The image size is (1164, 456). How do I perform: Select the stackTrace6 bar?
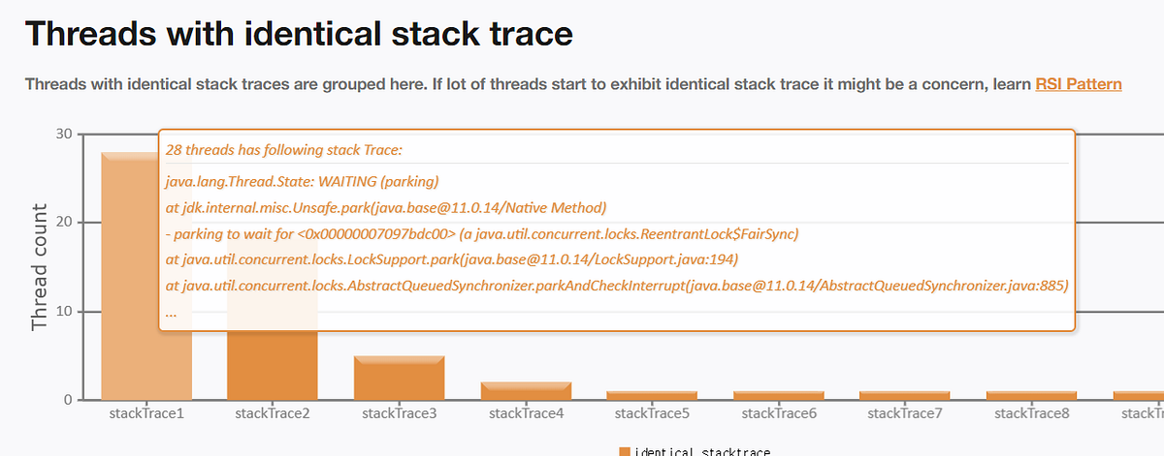click(779, 395)
